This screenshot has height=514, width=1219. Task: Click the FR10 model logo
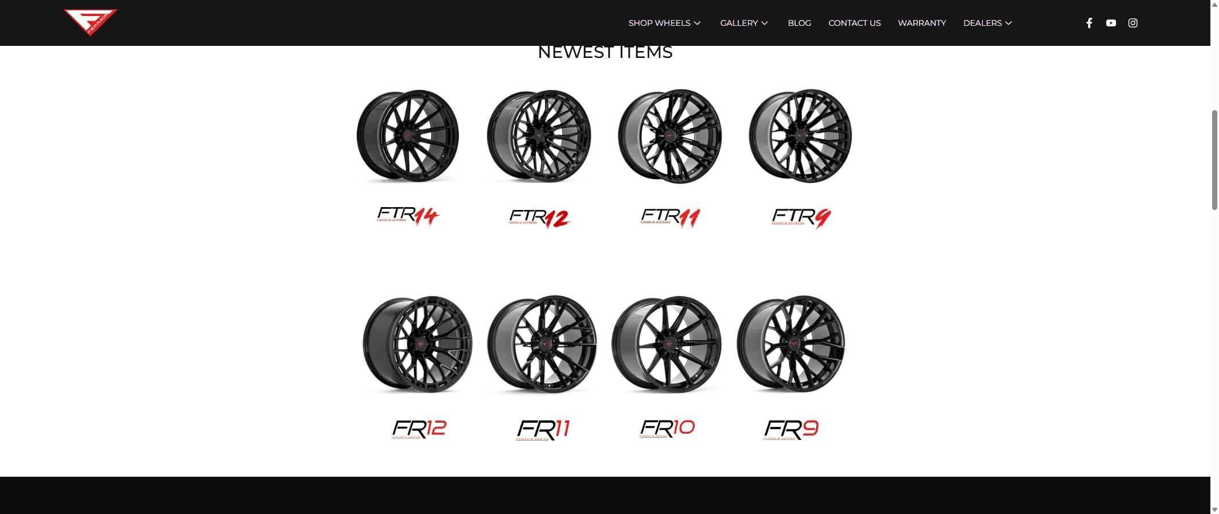pyautogui.click(x=667, y=428)
